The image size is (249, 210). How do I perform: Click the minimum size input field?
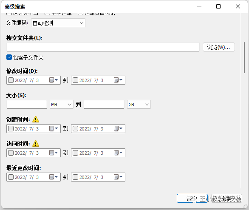pos(27,105)
